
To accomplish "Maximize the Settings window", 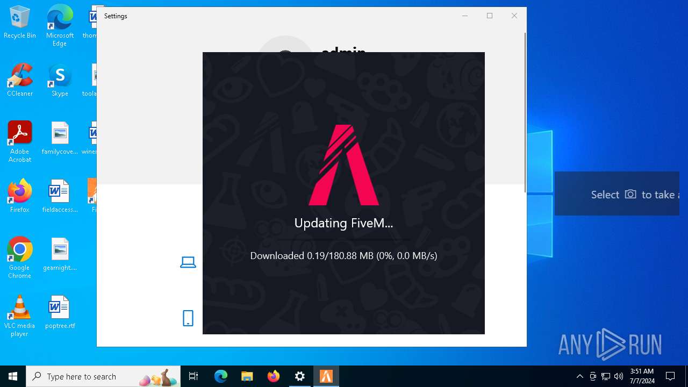I will pos(490,16).
